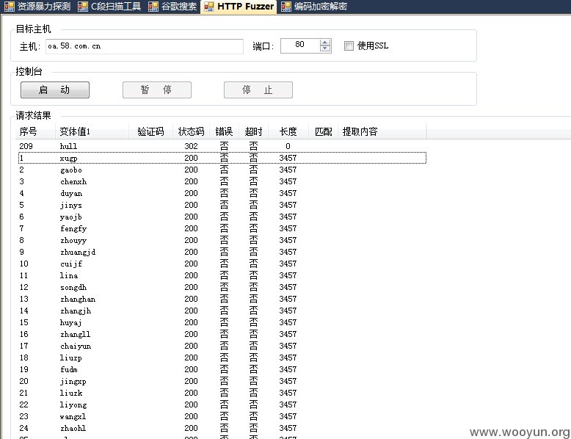Image resolution: width=571 pixels, height=439 pixels.
Task: Click the C段扫描工具 tab icon
Action: coord(83,7)
